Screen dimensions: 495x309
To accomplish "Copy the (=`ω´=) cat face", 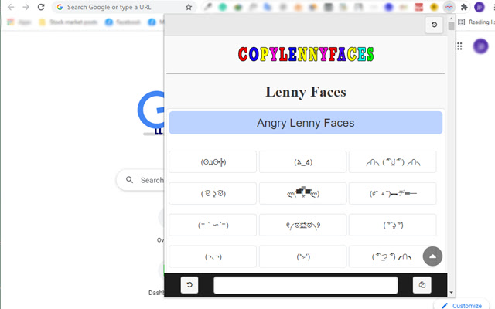I will (x=213, y=225).
